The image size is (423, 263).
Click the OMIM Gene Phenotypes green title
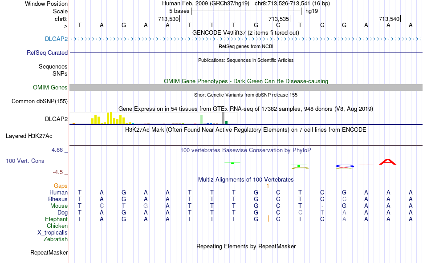tap(246, 81)
